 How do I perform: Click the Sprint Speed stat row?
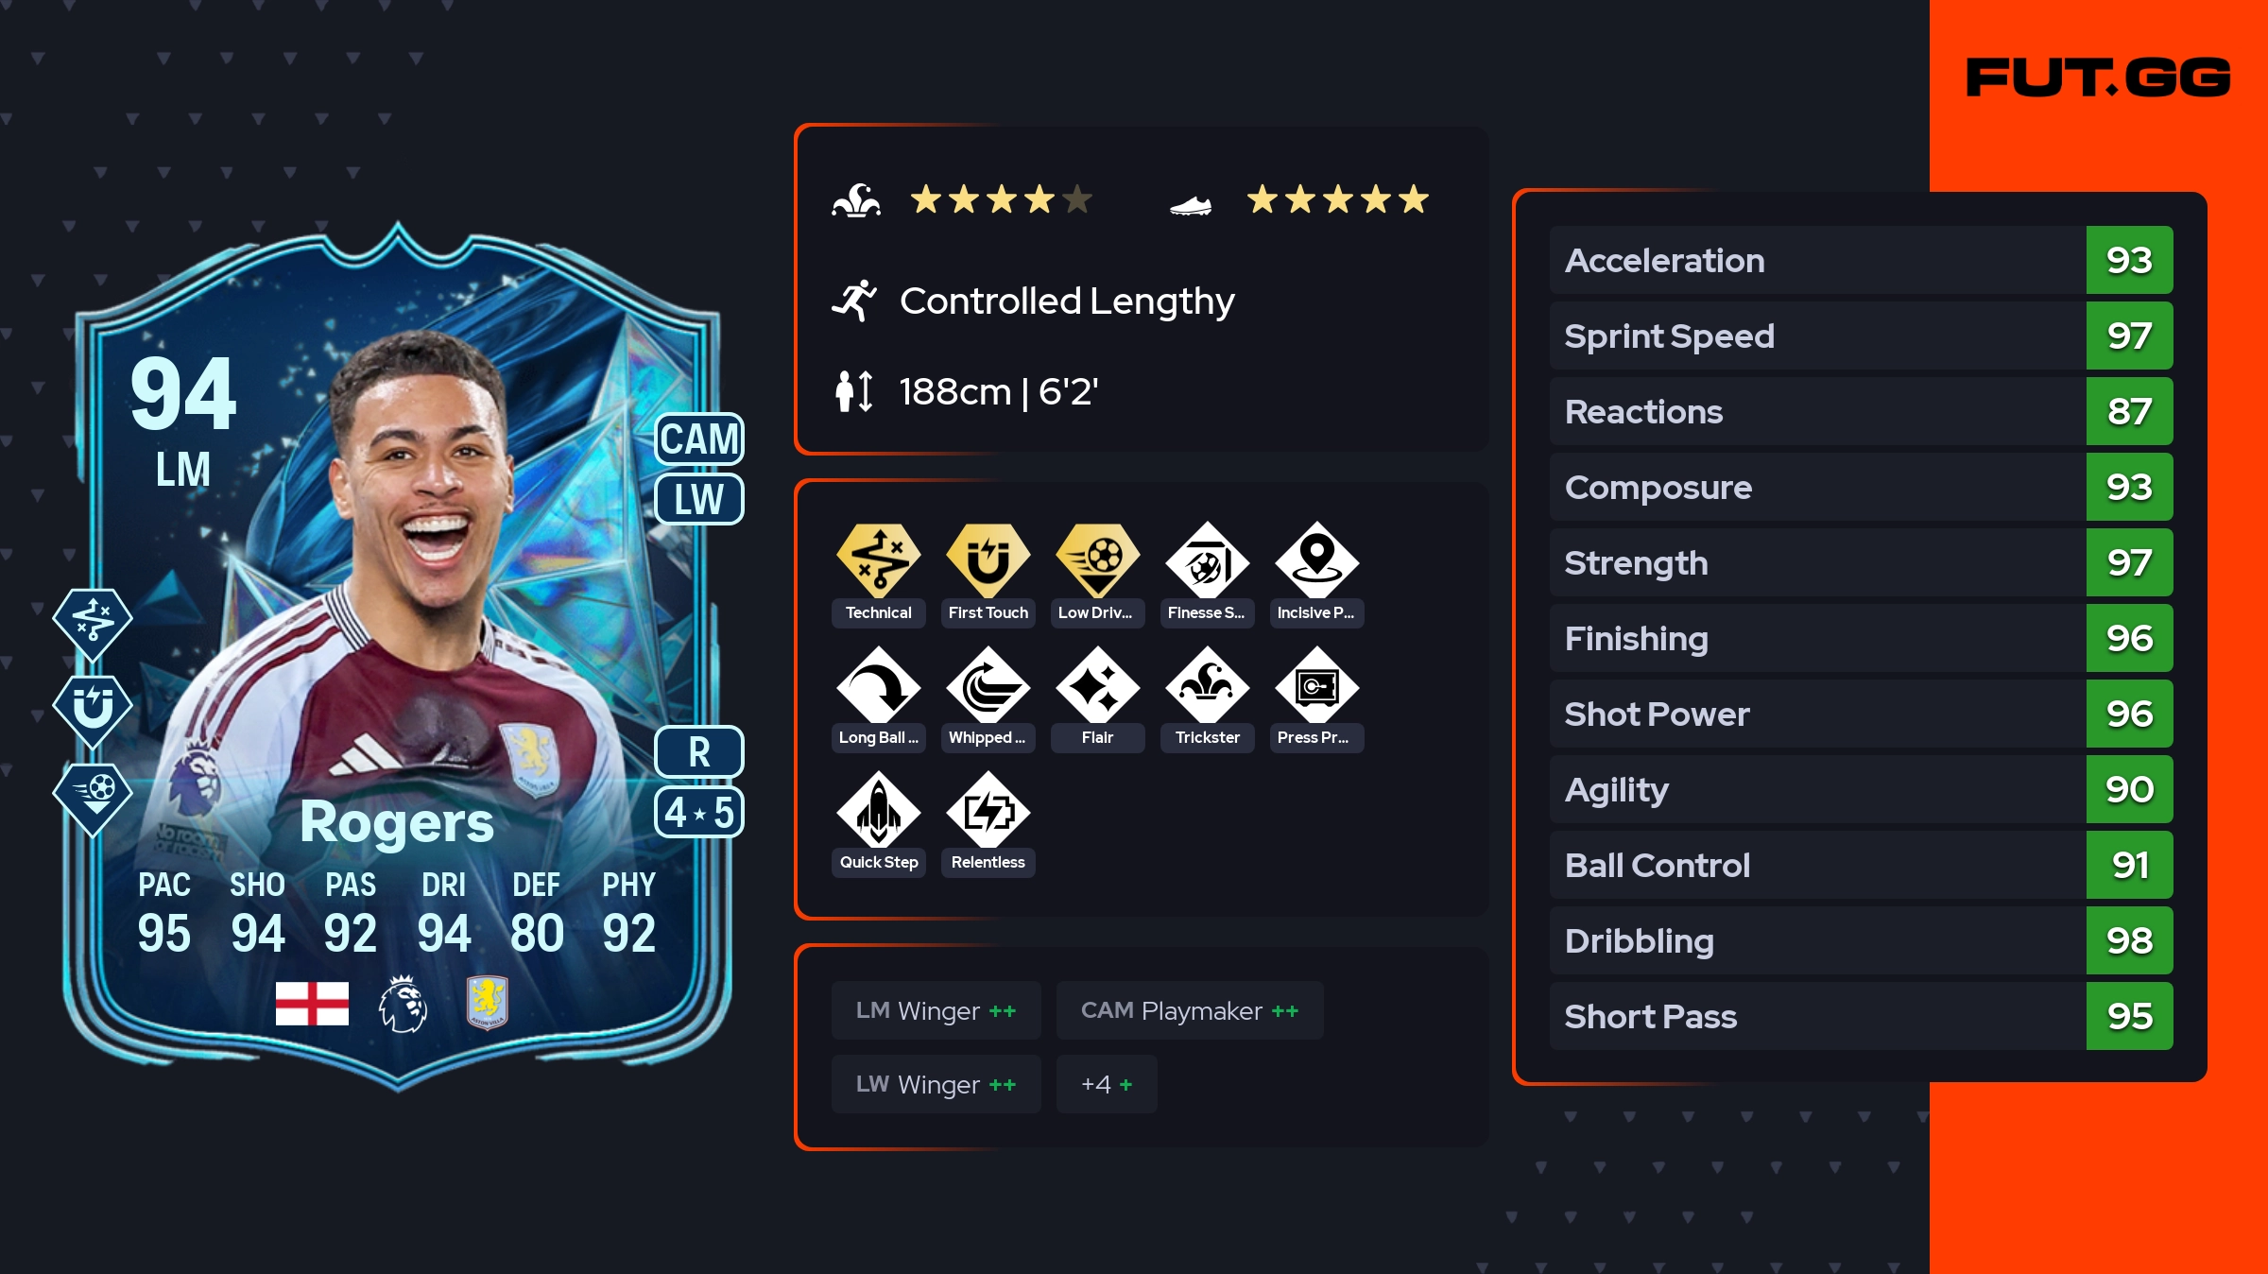coord(1861,336)
